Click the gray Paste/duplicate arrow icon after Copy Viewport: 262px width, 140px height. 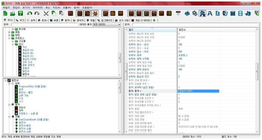pos(61,13)
